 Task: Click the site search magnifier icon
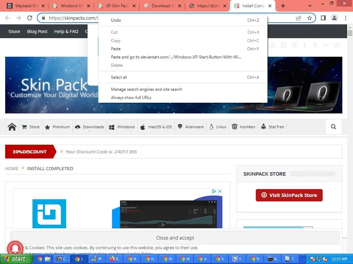[x=333, y=127]
